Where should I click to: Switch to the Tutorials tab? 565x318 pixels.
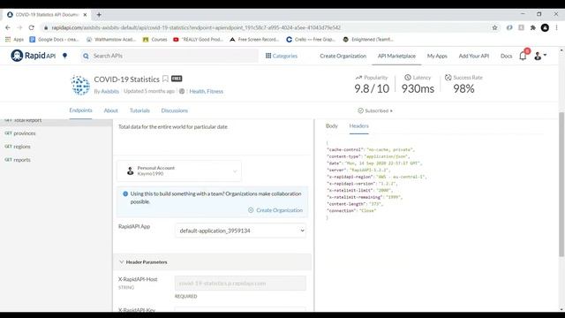(x=139, y=110)
